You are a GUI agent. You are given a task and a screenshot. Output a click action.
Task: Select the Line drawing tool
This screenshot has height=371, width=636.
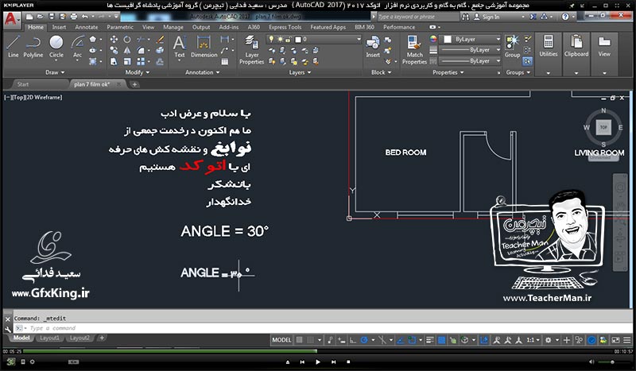pyautogui.click(x=13, y=47)
